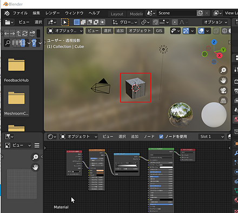Open the pivot point dropdown

(x=146, y=22)
